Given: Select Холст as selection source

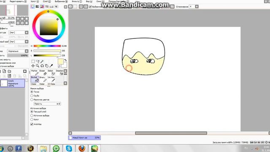Looking at the screenshot, I should point(32,119).
